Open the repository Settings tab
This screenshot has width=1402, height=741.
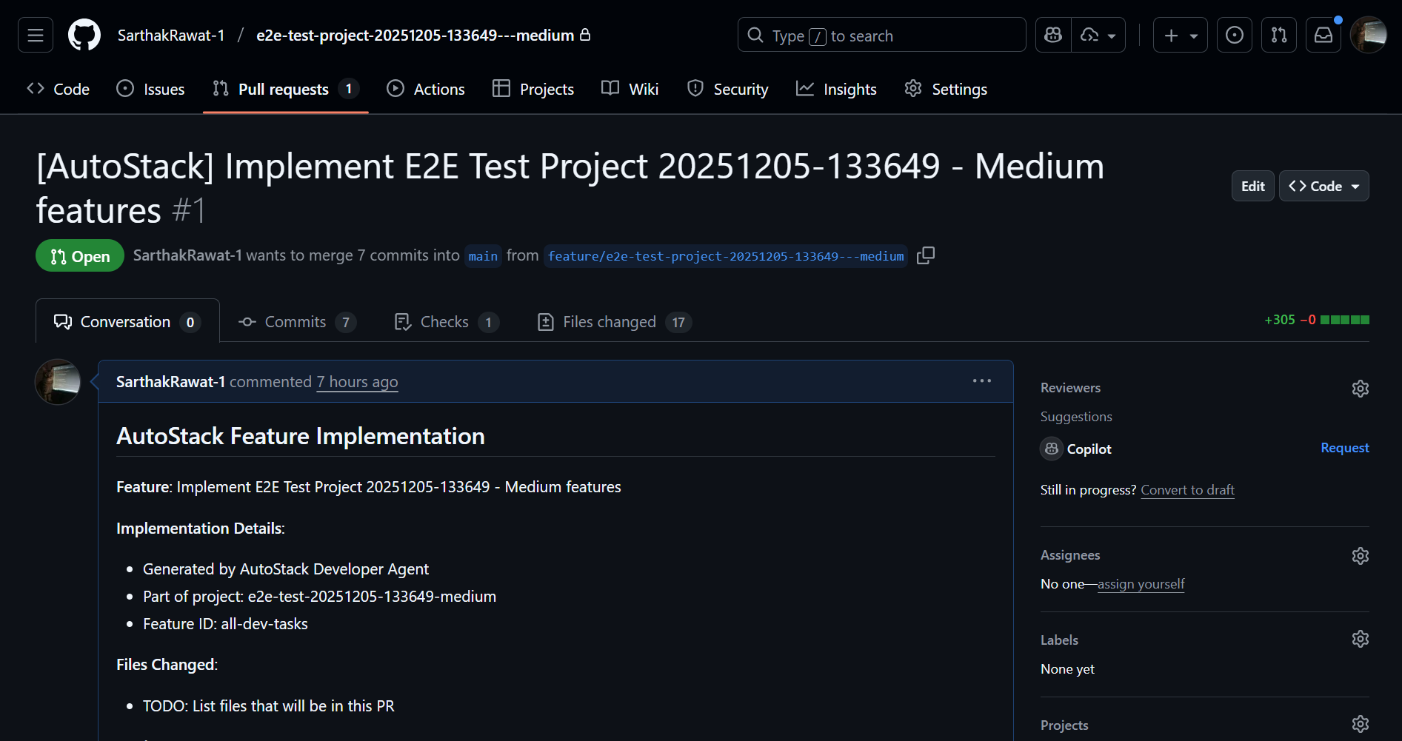(x=946, y=89)
